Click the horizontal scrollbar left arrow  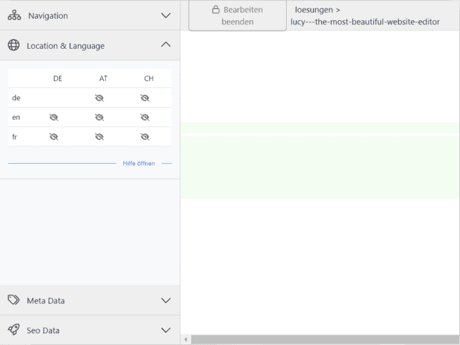click(186, 339)
